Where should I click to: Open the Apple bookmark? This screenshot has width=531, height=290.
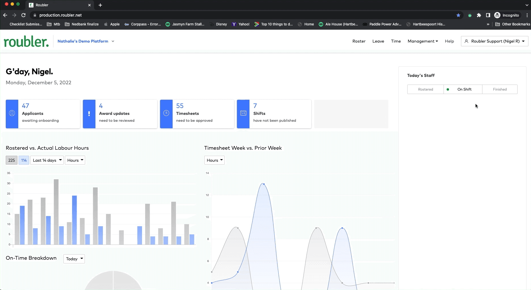[112, 24]
